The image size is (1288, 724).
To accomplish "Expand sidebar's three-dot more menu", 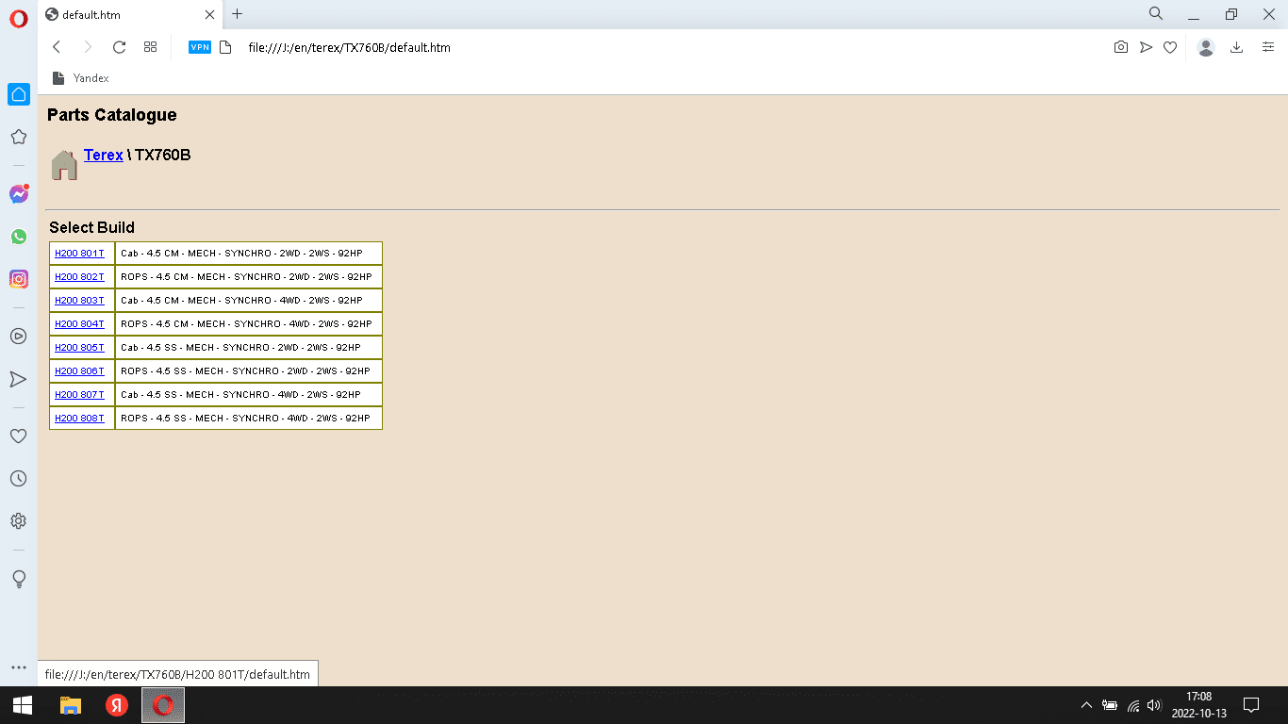I will (18, 667).
